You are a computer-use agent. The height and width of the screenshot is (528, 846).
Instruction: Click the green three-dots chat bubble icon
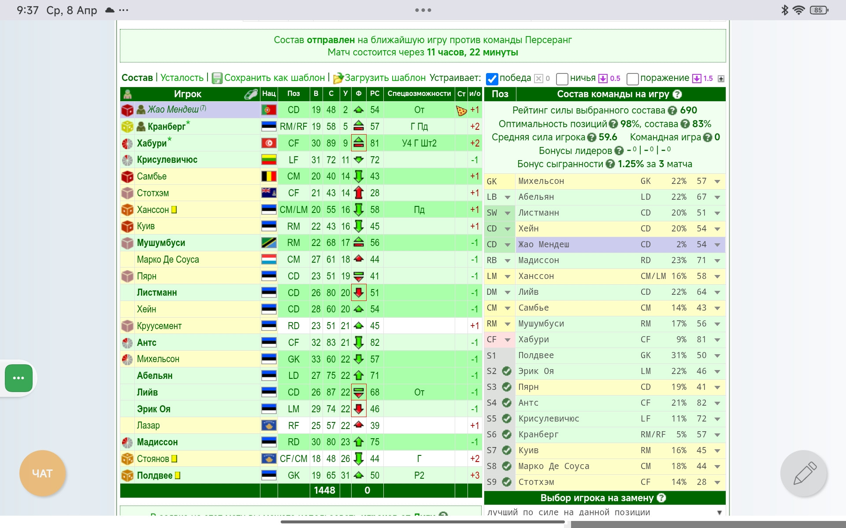[19, 378]
